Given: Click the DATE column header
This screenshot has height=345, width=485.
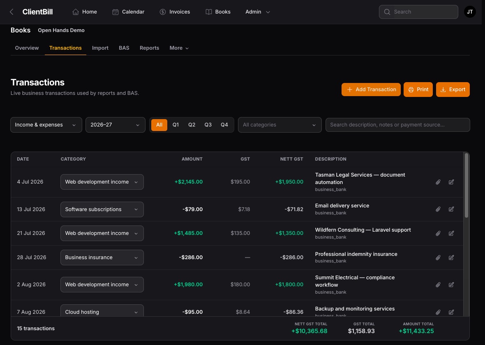Looking at the screenshot, I should [x=23, y=159].
